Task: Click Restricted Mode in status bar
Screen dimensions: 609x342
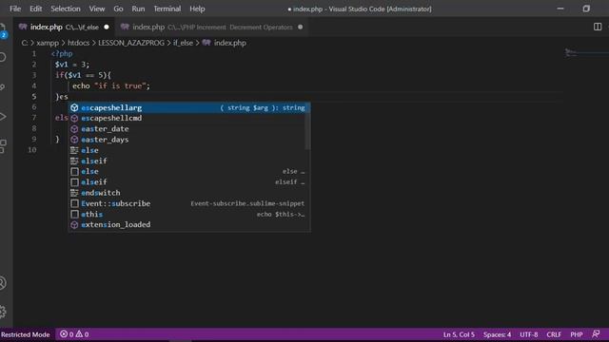Action: click(x=26, y=334)
